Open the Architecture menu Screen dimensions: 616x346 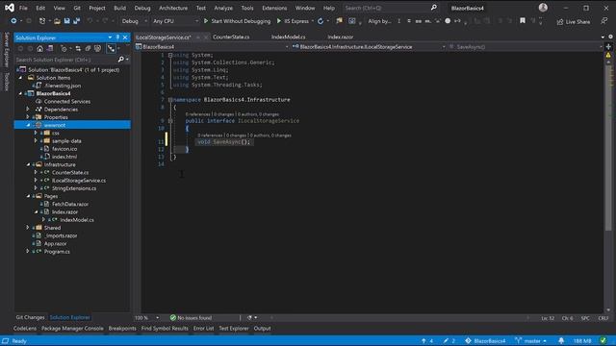(x=173, y=8)
